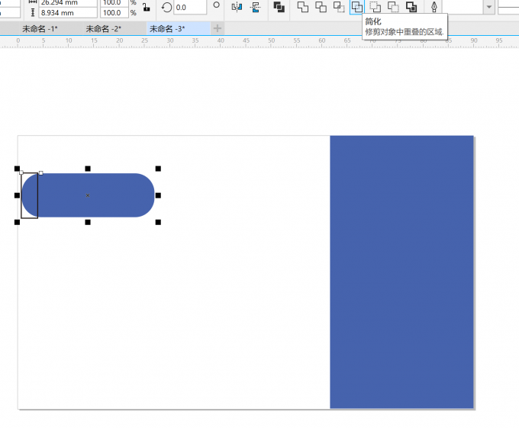Switch to the 未命名 -1* document tab
This screenshot has width=519, height=428.
(x=40, y=28)
